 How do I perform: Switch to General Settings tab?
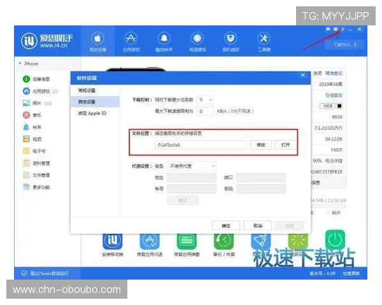pos(87,90)
